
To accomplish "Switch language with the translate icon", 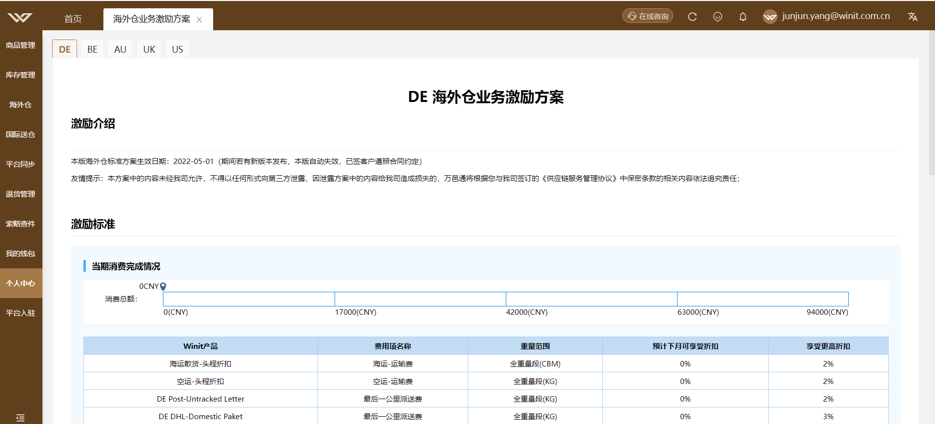I will click(913, 17).
